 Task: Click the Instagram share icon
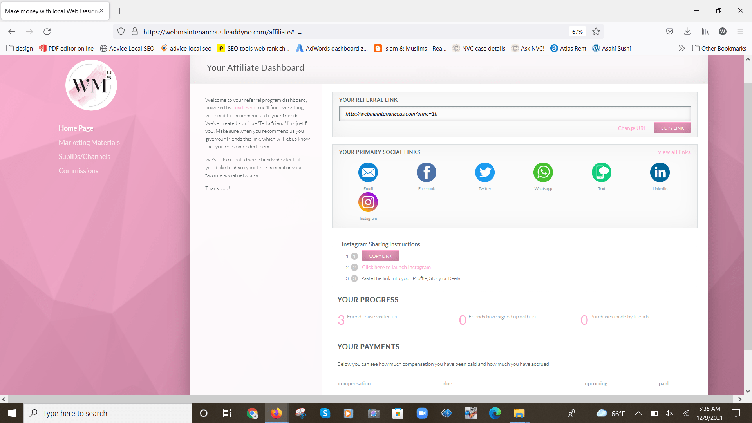tap(368, 202)
